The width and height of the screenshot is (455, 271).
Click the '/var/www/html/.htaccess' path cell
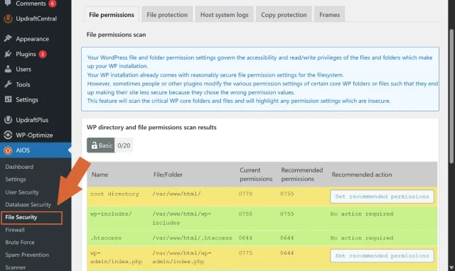(x=192, y=238)
